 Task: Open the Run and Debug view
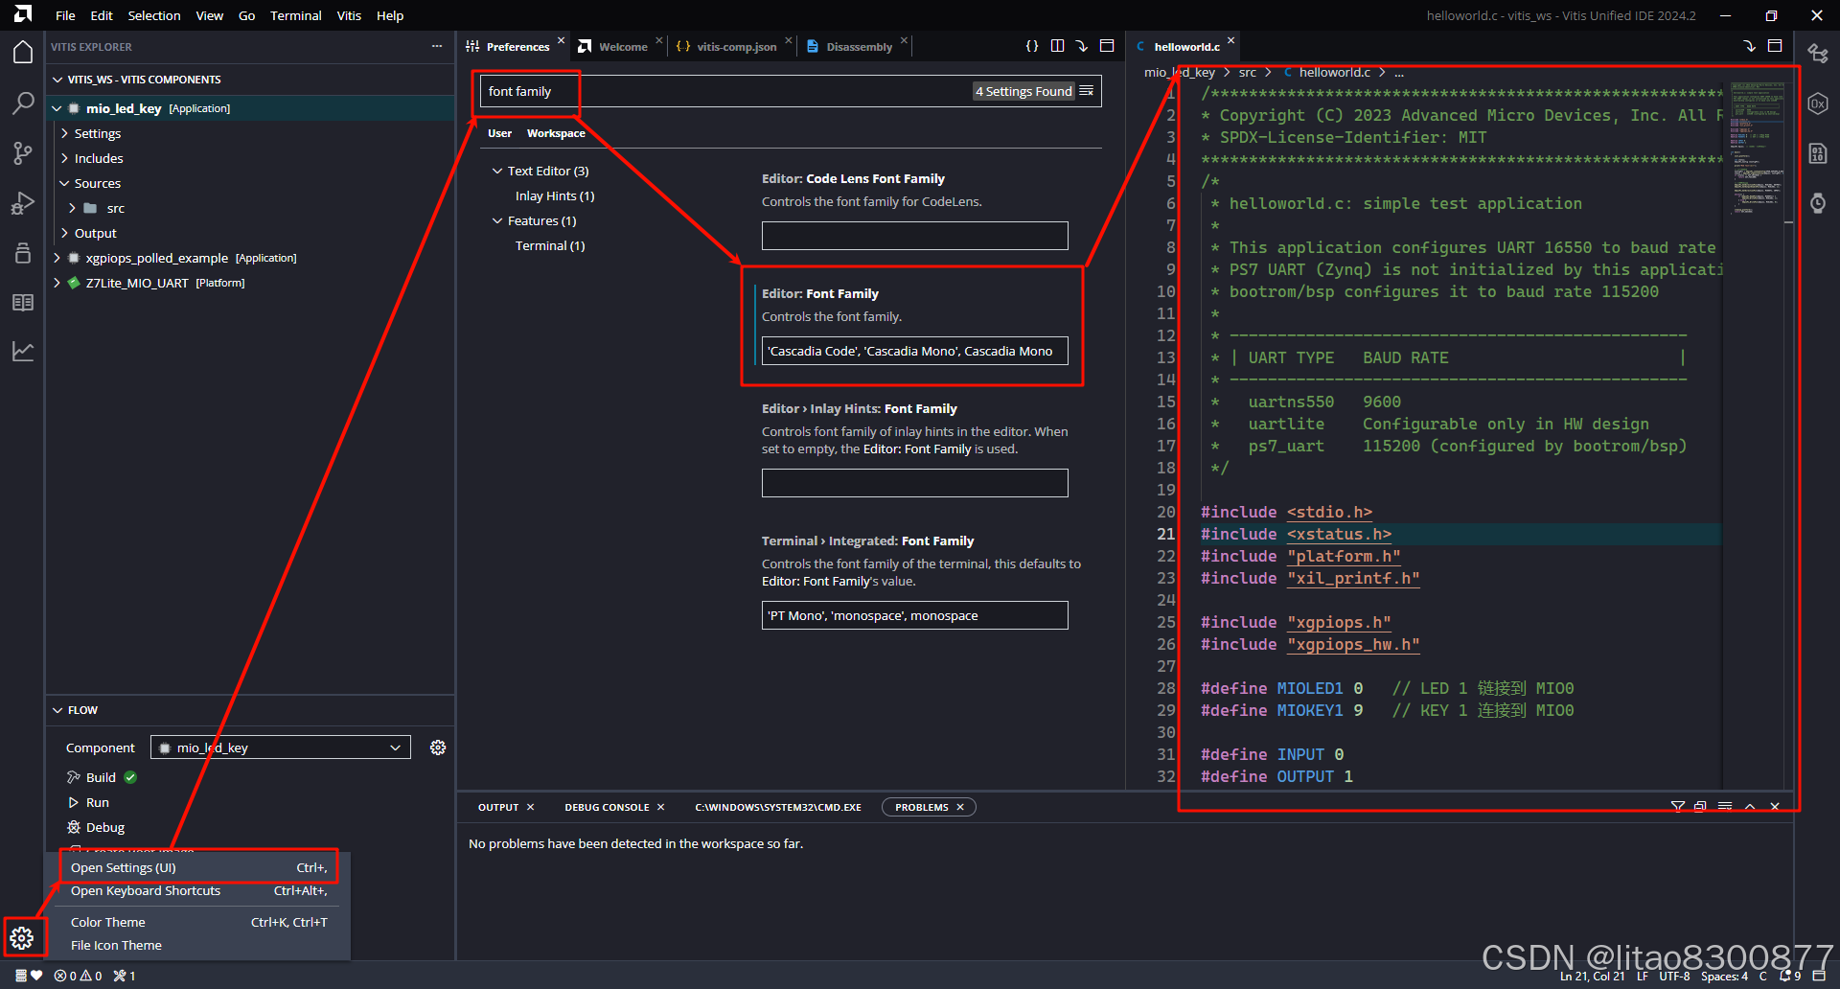tap(23, 202)
